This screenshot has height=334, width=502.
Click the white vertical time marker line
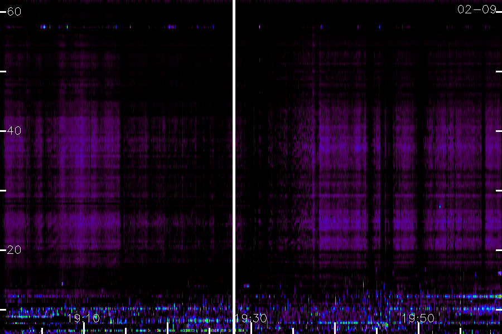pos(234,167)
